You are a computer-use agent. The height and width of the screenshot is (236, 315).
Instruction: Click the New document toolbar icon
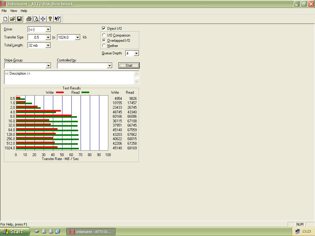tap(6, 19)
